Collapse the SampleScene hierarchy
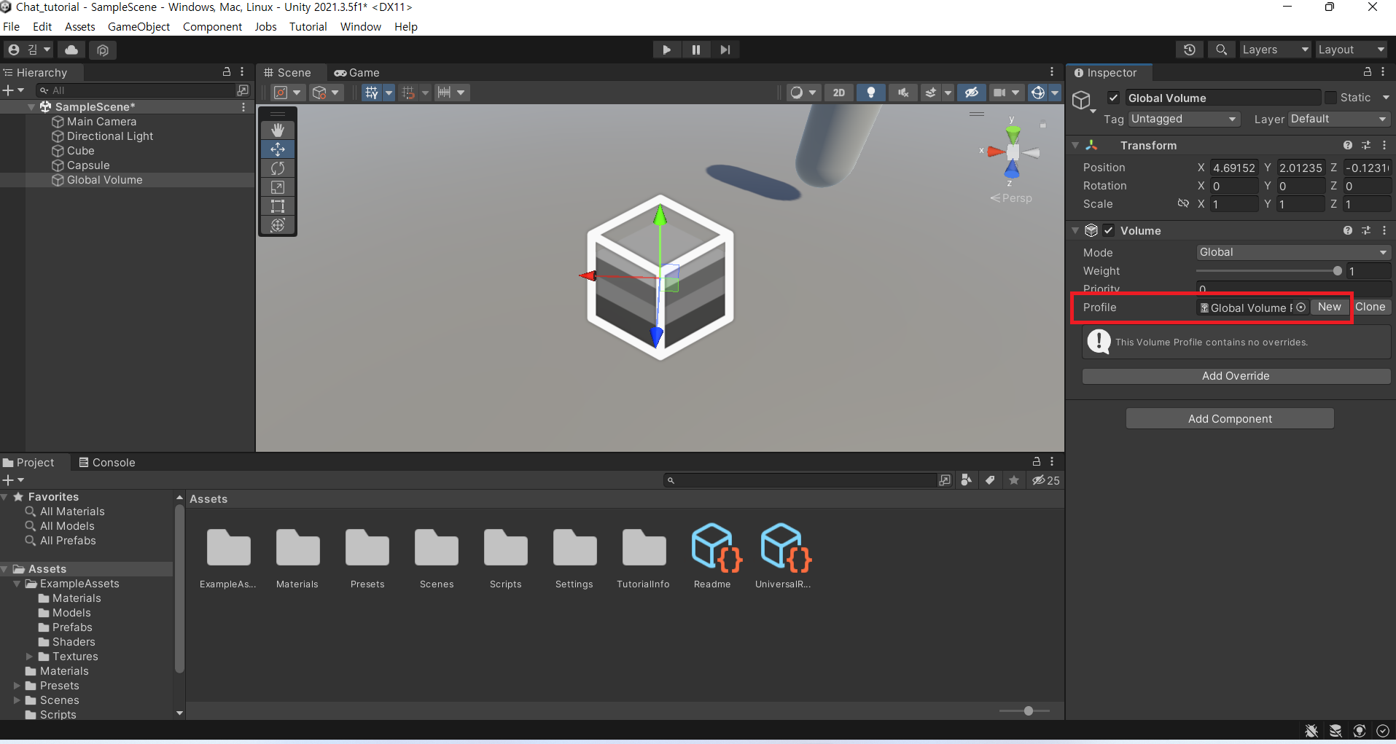This screenshot has height=744, width=1396. pyautogui.click(x=31, y=107)
